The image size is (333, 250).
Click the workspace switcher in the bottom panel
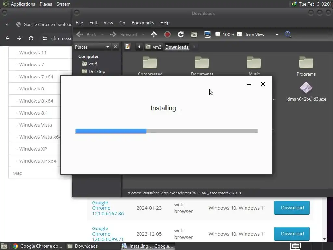tap(295, 246)
